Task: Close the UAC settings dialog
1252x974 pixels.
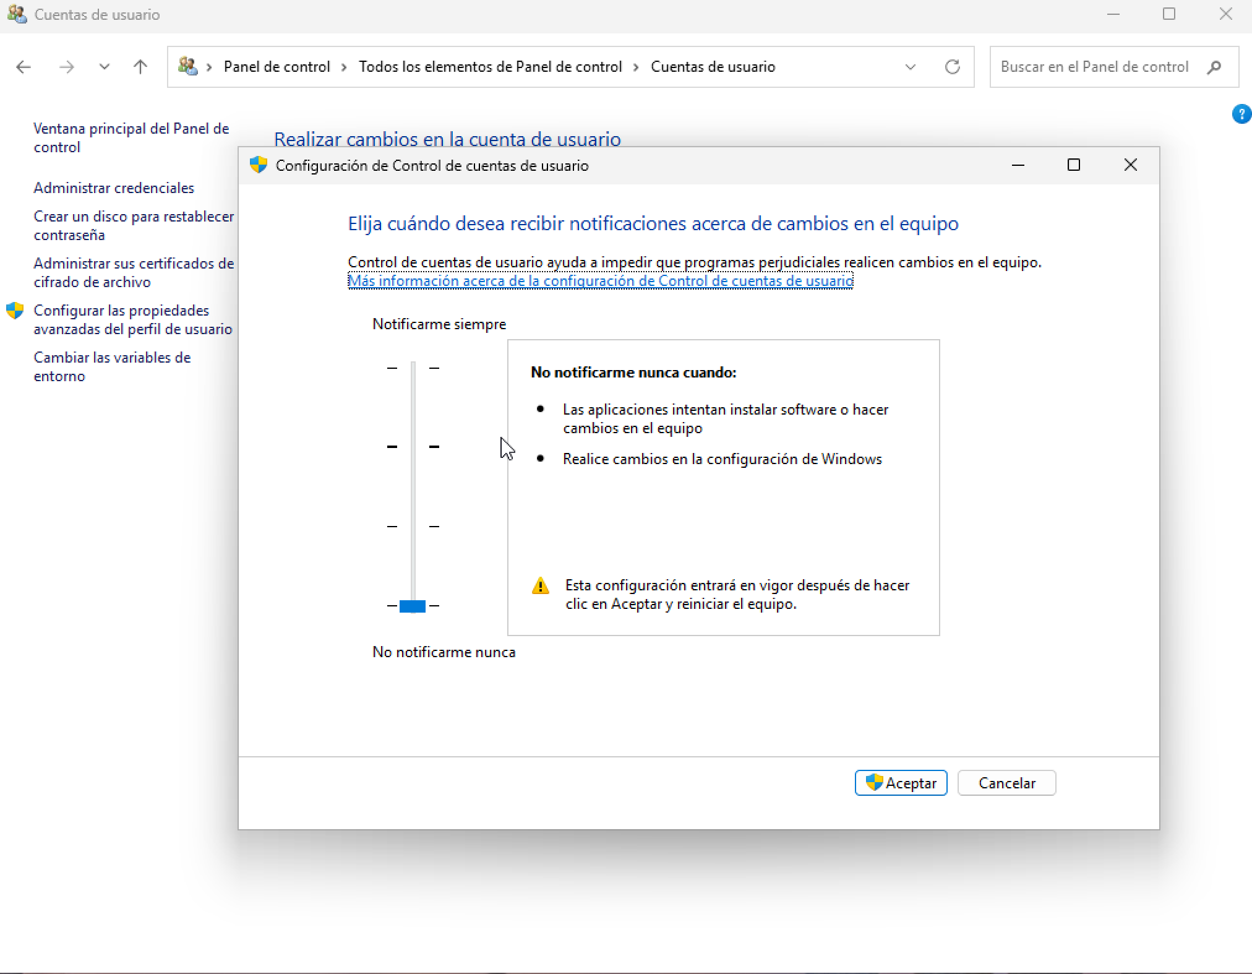Action: 1131,165
